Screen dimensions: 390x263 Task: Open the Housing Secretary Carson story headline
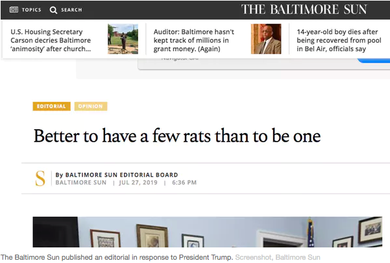click(51, 40)
